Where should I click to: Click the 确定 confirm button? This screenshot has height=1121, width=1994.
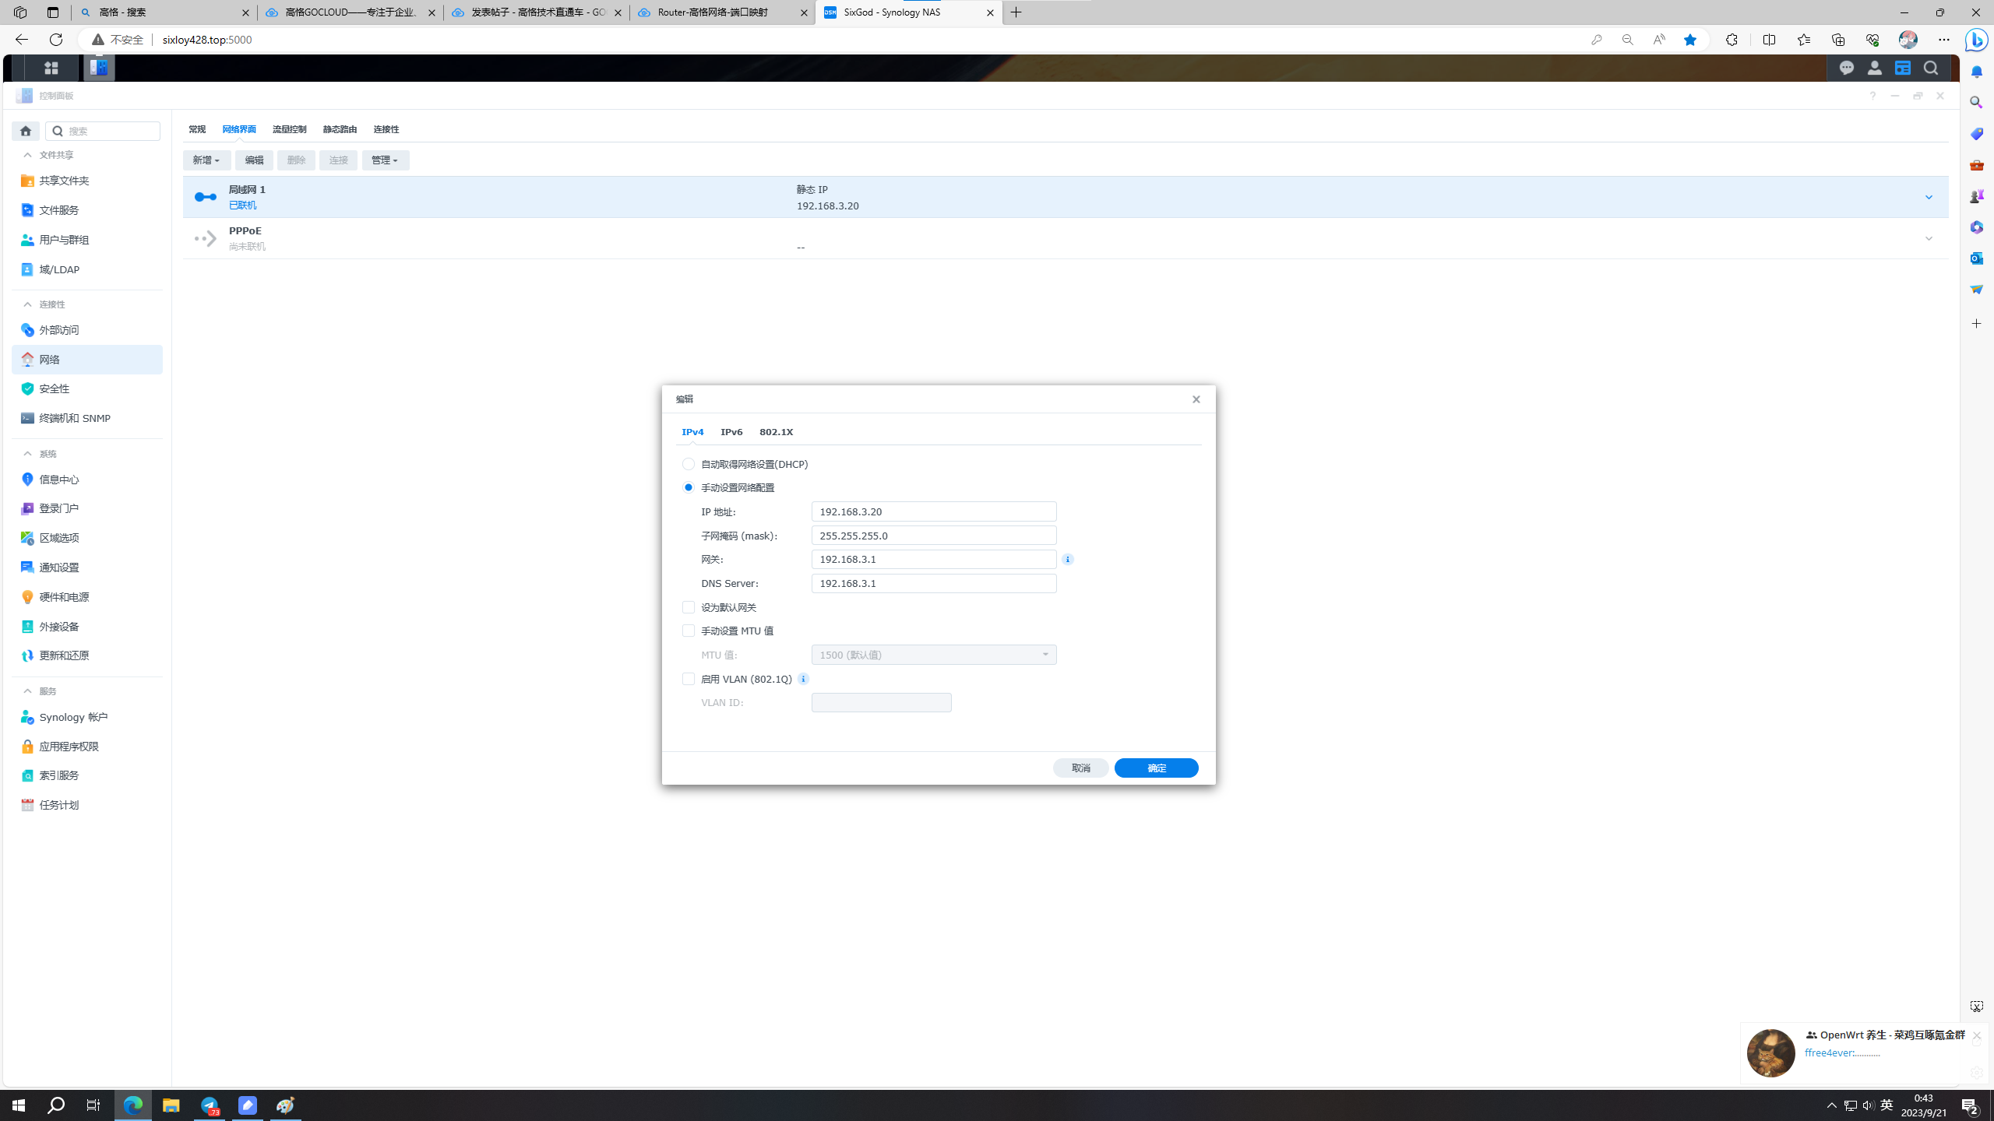coord(1156,768)
